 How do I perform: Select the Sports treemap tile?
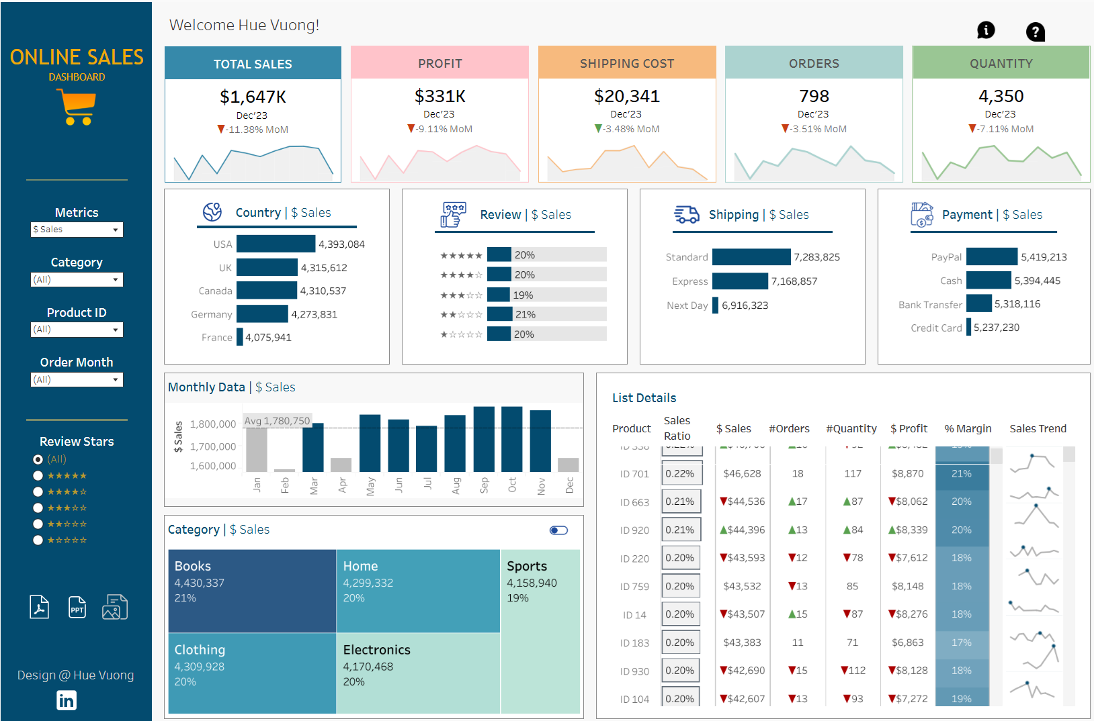(x=540, y=631)
